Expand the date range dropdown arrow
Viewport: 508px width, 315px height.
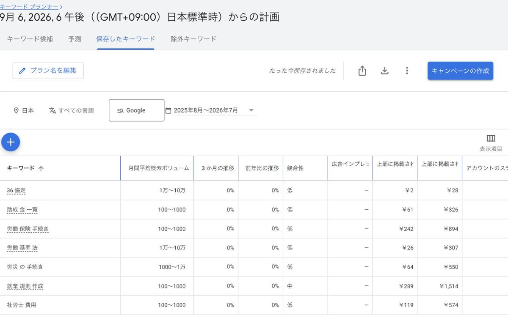coord(251,110)
